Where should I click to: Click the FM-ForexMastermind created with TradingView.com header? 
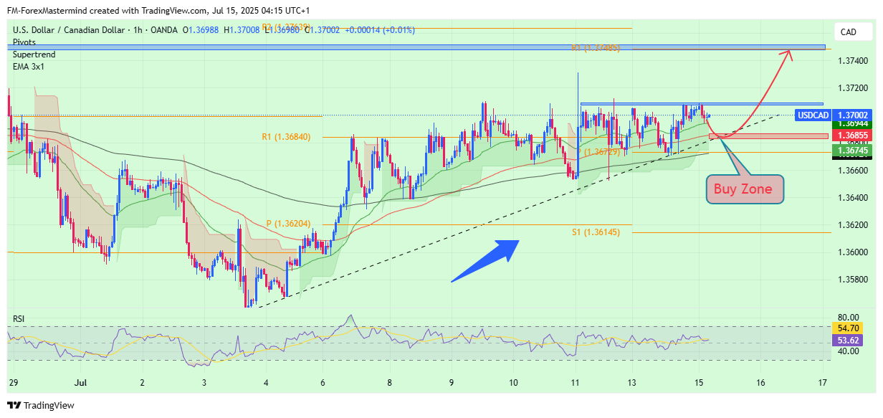click(158, 11)
